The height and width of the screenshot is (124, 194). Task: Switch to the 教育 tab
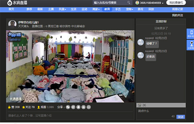107,9
